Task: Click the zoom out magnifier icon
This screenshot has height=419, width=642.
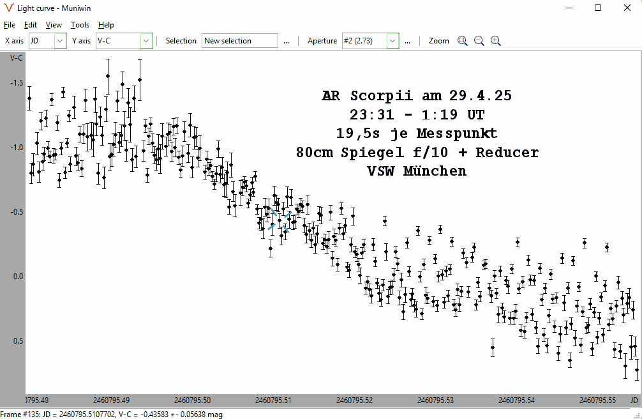Action: pyautogui.click(x=479, y=41)
